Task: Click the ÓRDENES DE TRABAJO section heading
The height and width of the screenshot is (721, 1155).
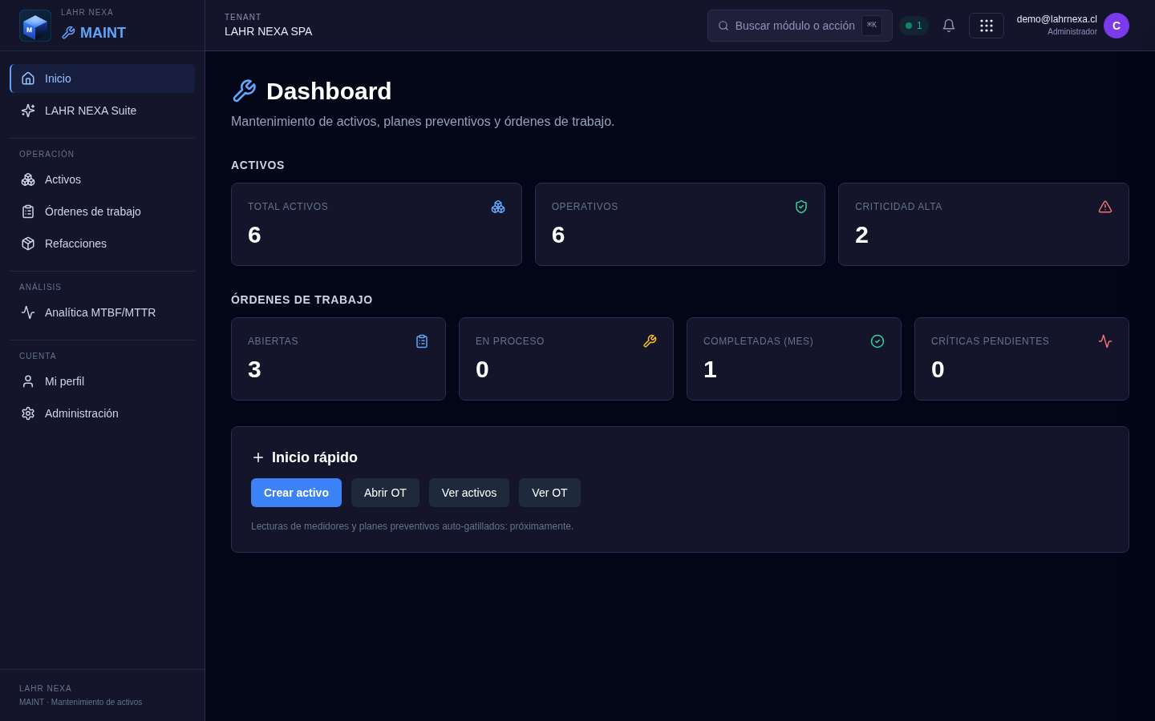Action: 302,300
